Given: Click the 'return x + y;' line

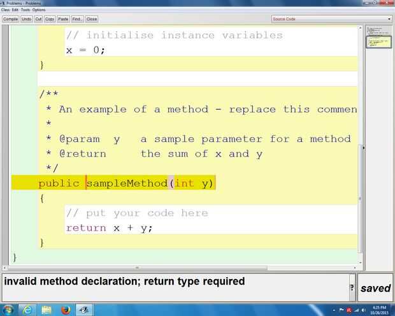Looking at the screenshot, I should point(109,228).
